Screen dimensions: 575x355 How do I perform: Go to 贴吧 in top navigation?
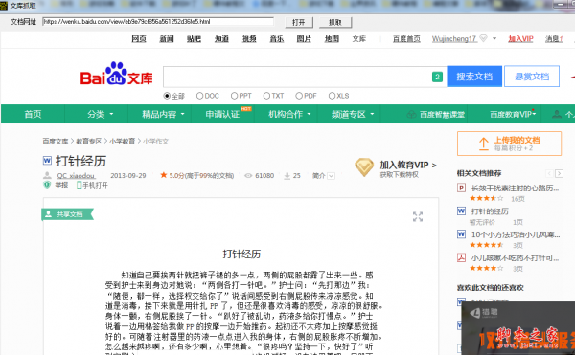pyautogui.click(x=194, y=39)
